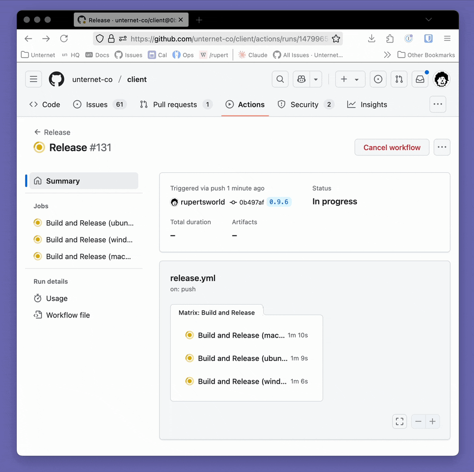Cancel the running workflow
This screenshot has height=472, width=474.
pyautogui.click(x=392, y=147)
